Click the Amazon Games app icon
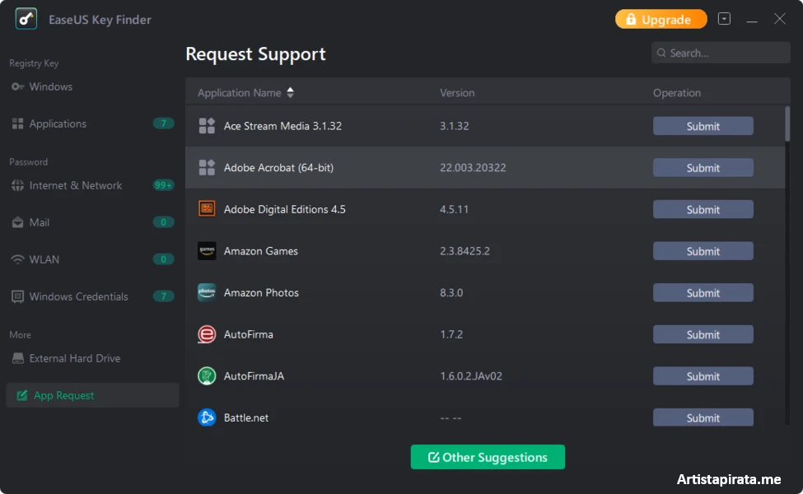This screenshot has height=494, width=803. (x=207, y=251)
